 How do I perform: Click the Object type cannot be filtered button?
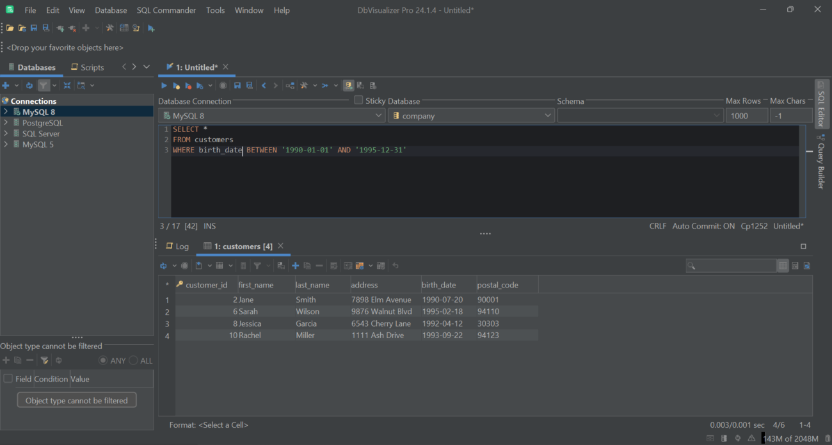[x=76, y=400]
